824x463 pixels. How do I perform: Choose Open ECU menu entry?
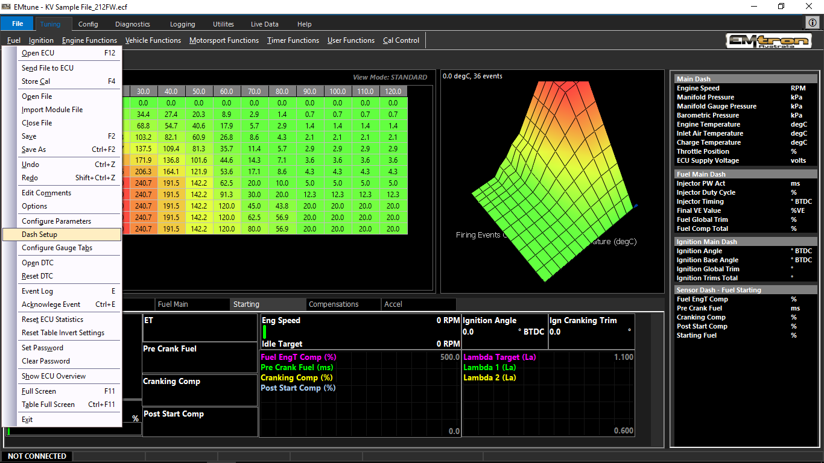pyautogui.click(x=38, y=53)
